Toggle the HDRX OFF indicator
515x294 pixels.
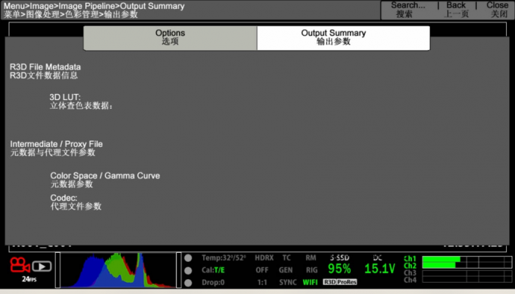pos(263,264)
